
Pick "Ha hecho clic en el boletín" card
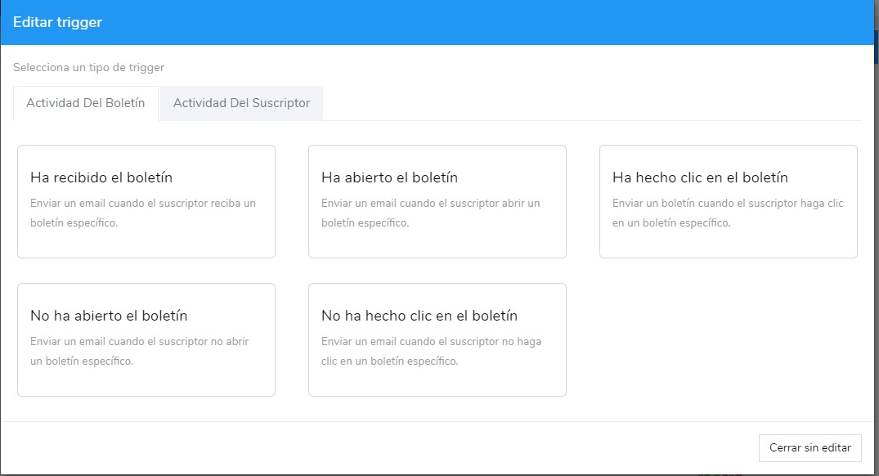(729, 202)
